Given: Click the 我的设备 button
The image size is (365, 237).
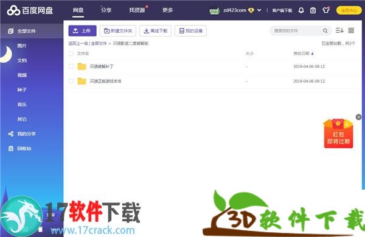Looking at the screenshot, I should click(190, 31).
